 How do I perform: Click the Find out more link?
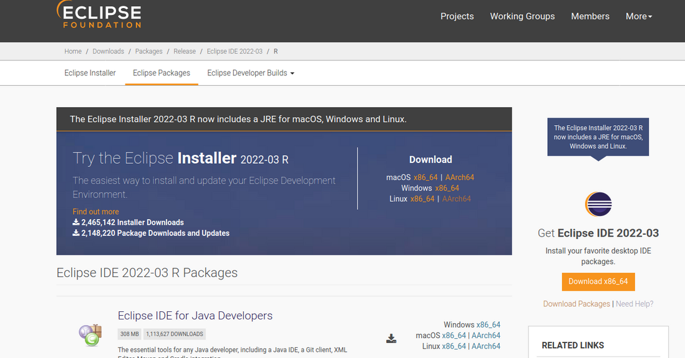coord(95,212)
